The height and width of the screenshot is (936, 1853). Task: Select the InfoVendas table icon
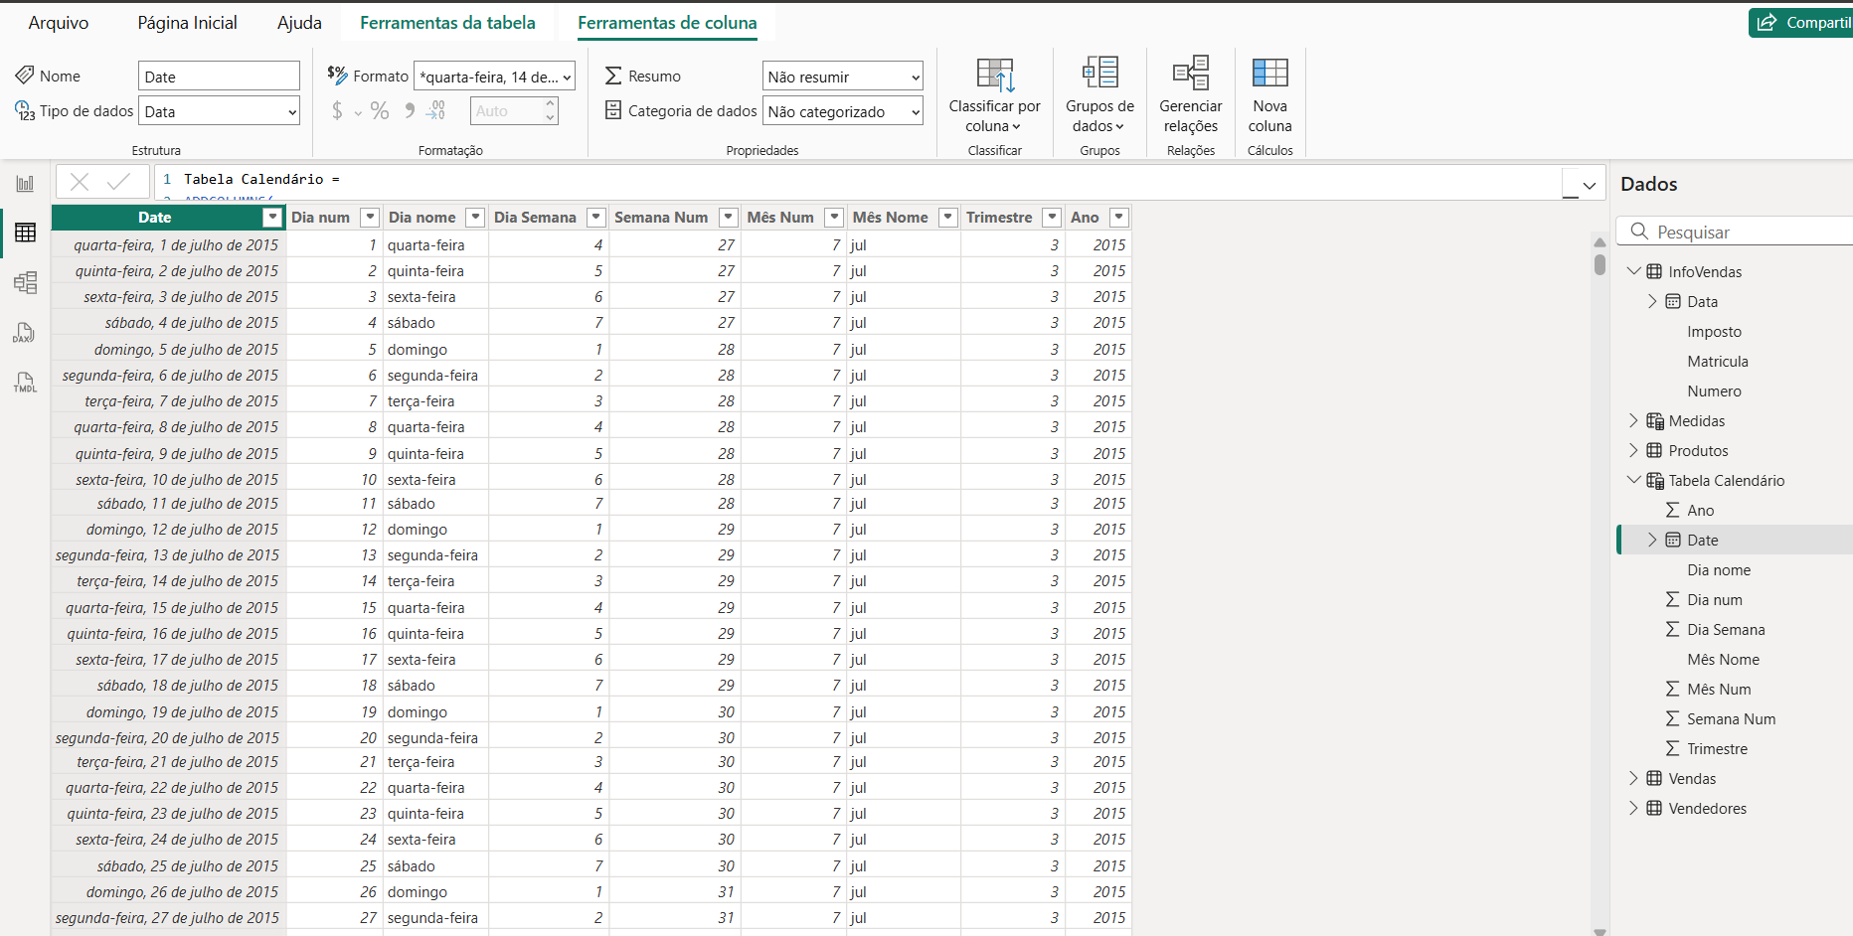coord(1654,271)
